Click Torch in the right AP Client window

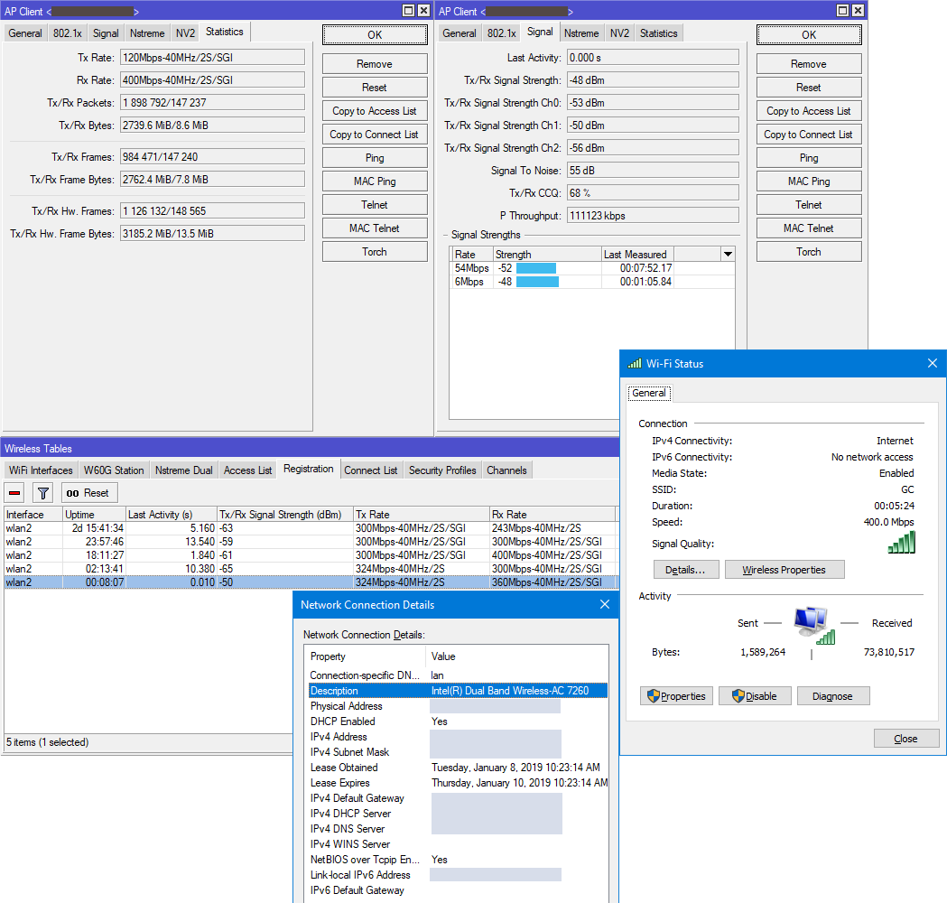[809, 252]
